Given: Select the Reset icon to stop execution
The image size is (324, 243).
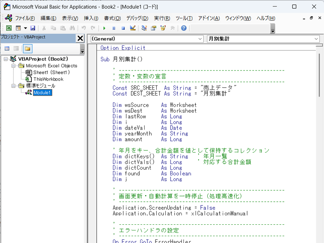Looking at the screenshot, I should click(x=123, y=28).
